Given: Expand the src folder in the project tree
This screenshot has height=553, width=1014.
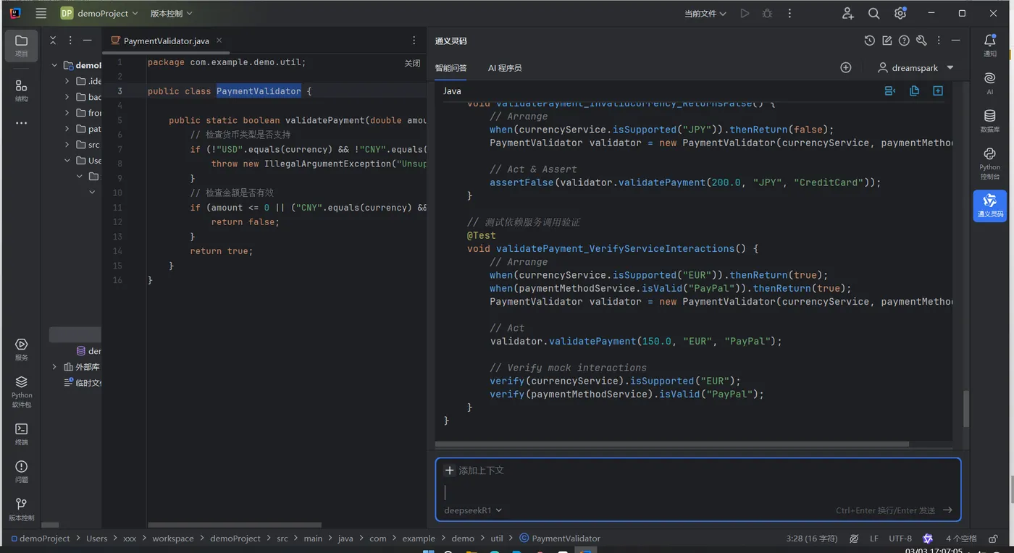Looking at the screenshot, I should (x=67, y=145).
